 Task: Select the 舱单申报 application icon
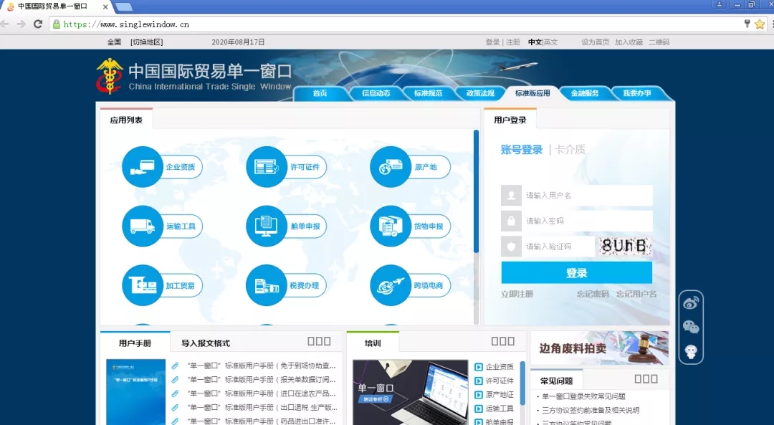267,226
